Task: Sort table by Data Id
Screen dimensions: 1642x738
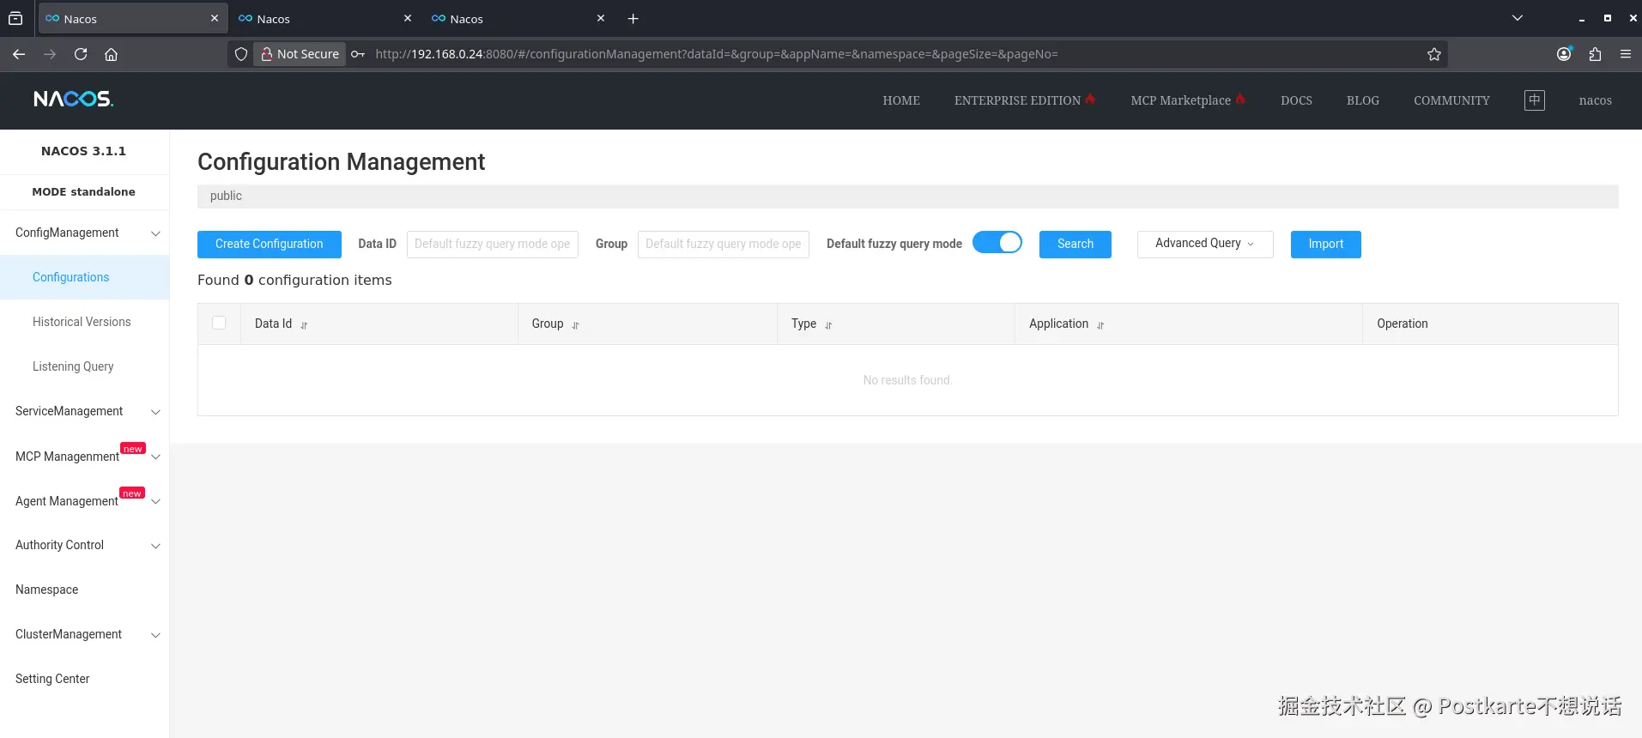Action: [x=304, y=325]
